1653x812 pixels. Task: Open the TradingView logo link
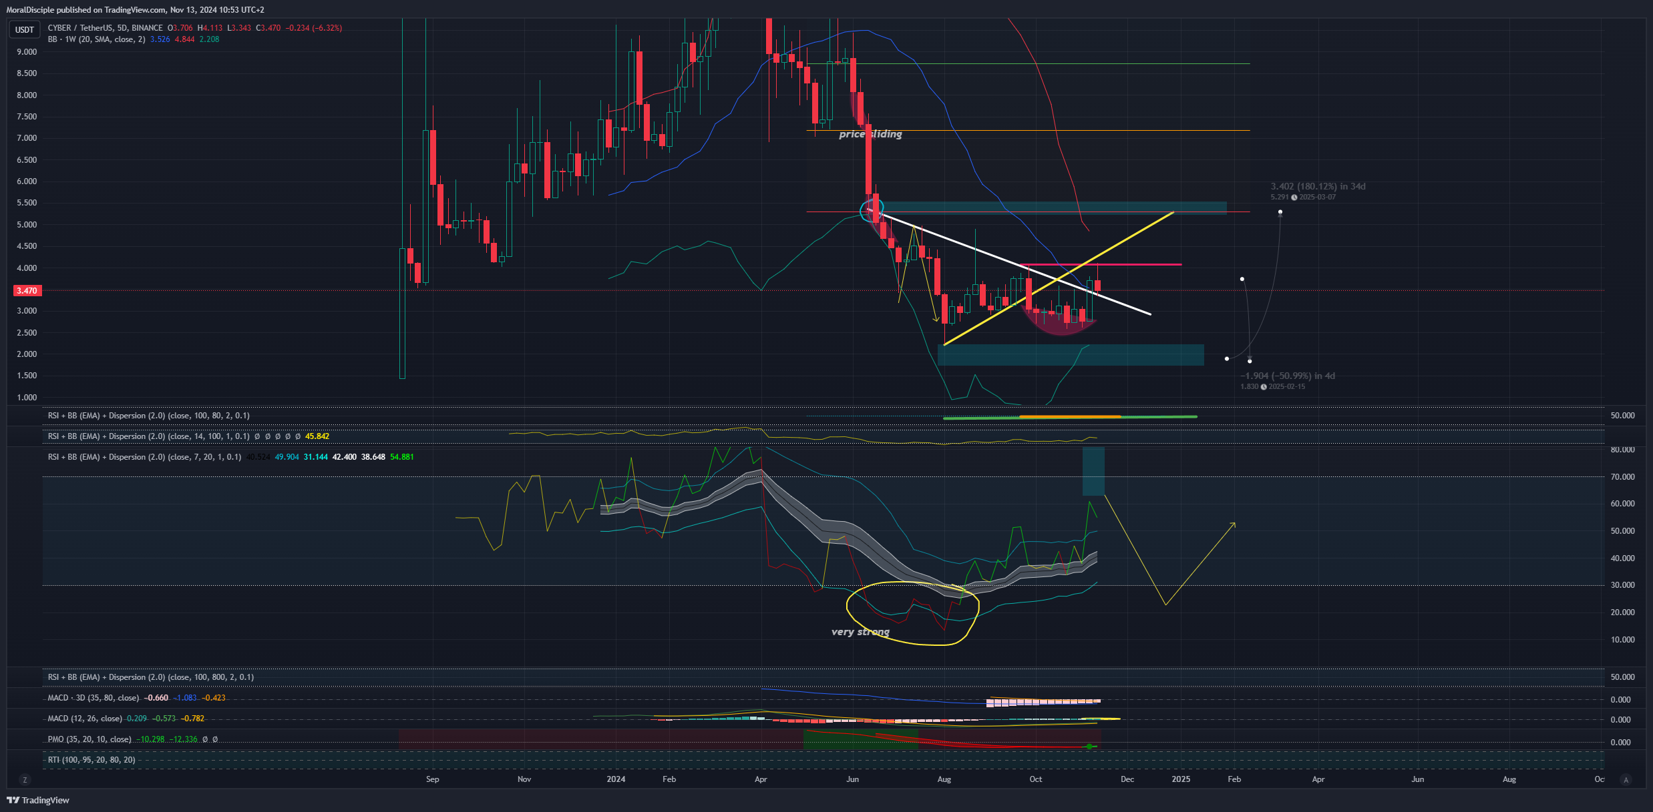(x=38, y=800)
